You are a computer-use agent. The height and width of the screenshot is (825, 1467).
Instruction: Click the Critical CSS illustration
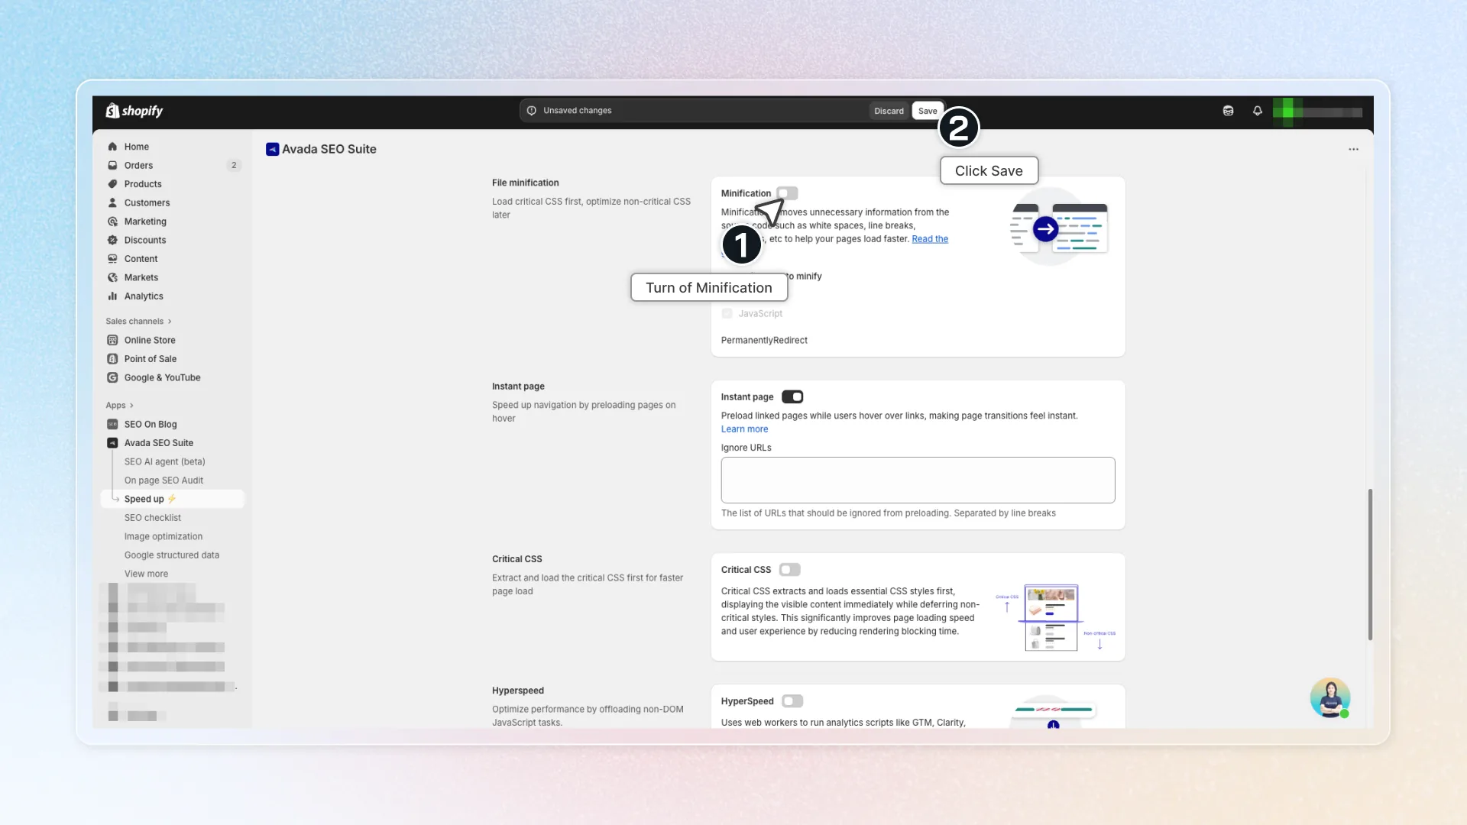1055,617
